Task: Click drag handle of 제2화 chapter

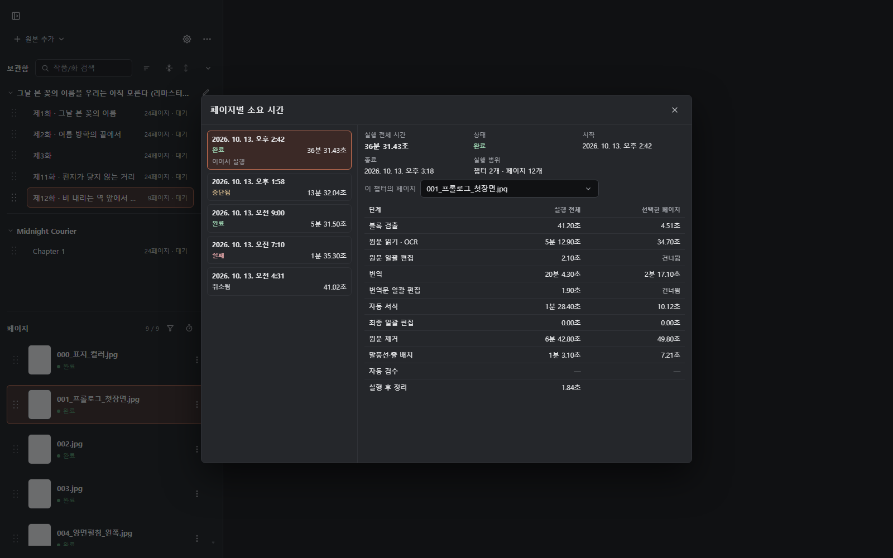Action: coord(14,134)
